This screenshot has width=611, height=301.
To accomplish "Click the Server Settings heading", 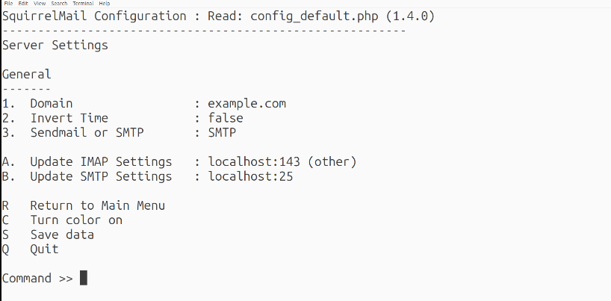I will point(55,46).
